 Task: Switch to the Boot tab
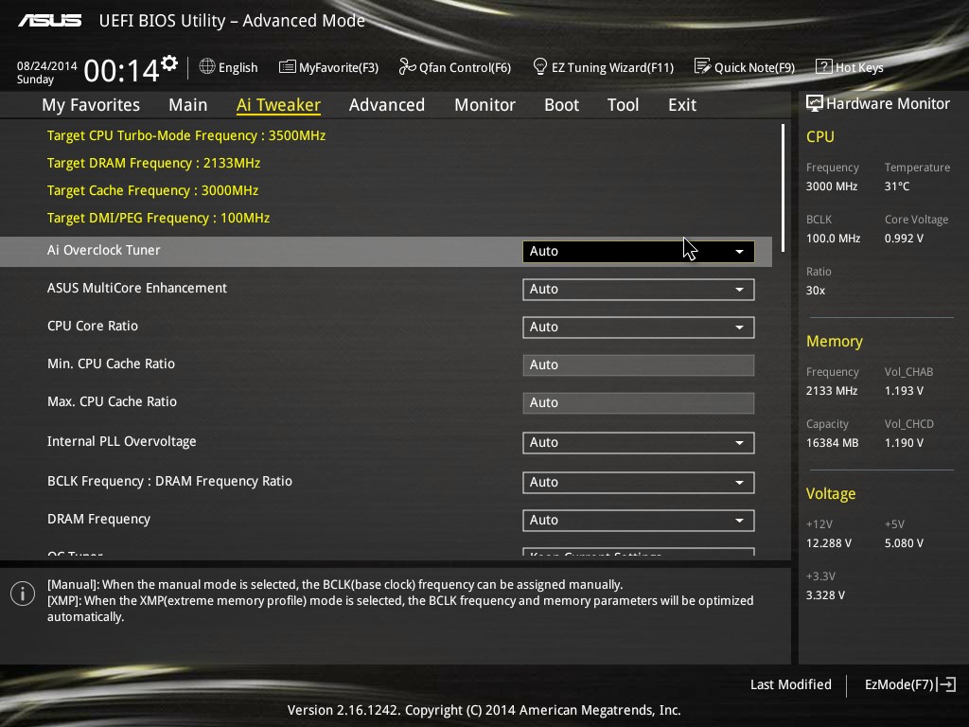pyautogui.click(x=561, y=105)
